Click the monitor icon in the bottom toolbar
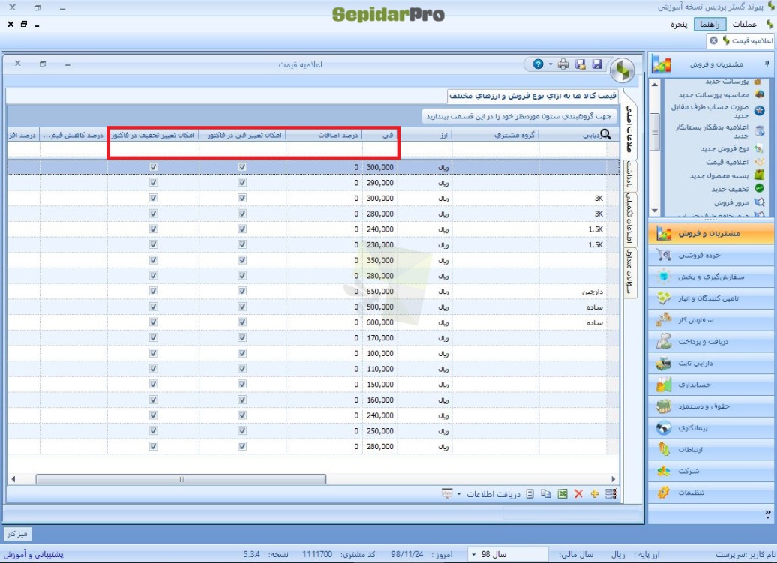 (x=447, y=494)
